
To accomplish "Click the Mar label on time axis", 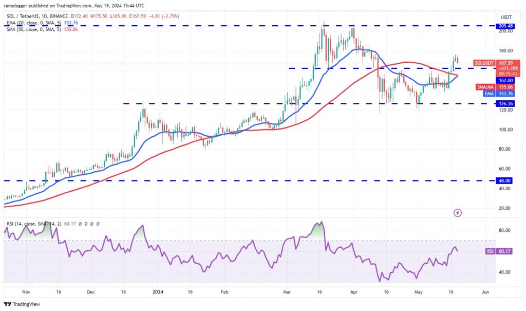I will (287, 292).
